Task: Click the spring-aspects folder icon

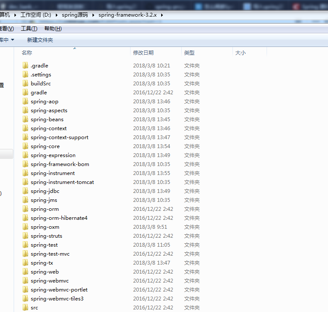Action: [25, 110]
